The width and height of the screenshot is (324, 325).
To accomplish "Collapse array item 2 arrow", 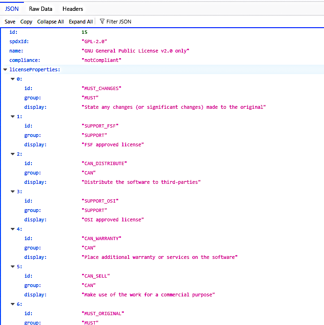I will 13,154.
